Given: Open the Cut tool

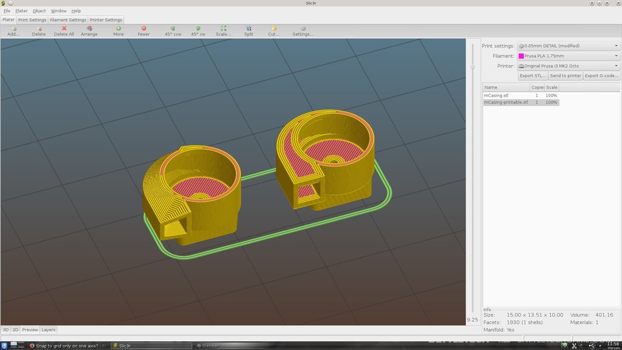Looking at the screenshot, I should click(274, 29).
